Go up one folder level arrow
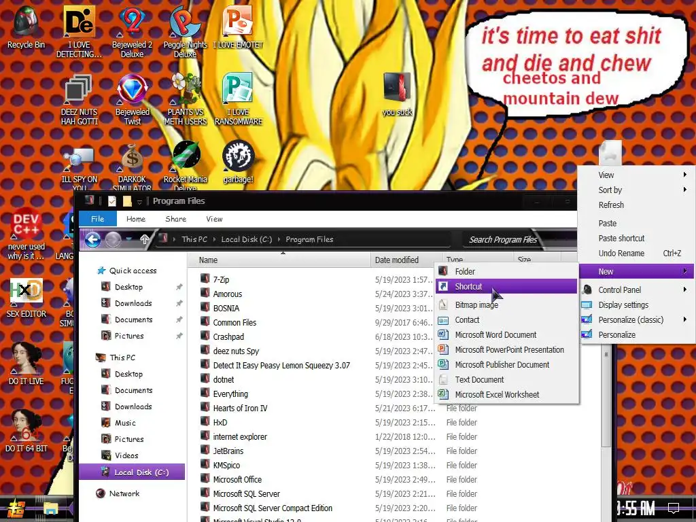 144,240
